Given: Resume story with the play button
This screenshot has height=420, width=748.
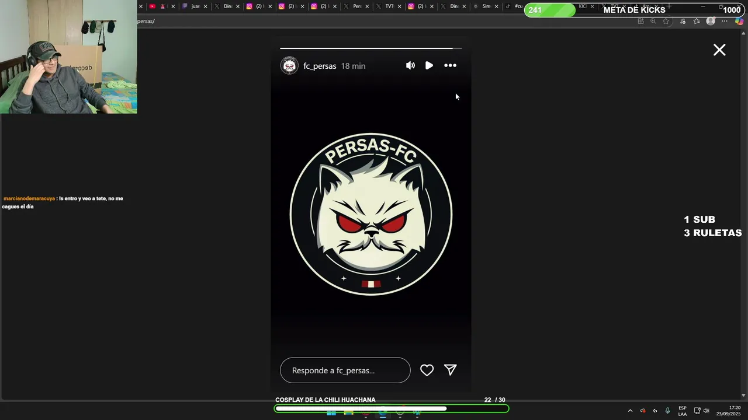Looking at the screenshot, I should pos(429,65).
